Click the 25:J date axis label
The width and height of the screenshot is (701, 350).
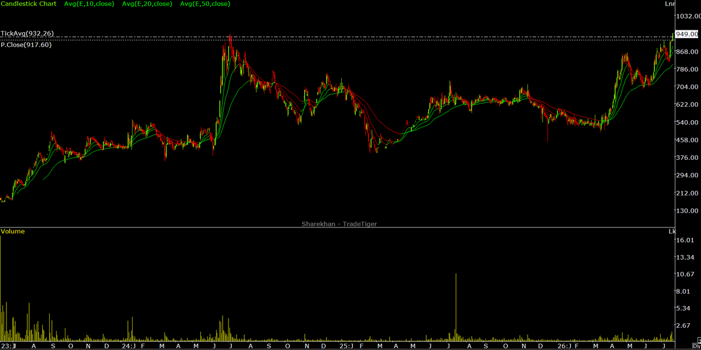point(346,346)
